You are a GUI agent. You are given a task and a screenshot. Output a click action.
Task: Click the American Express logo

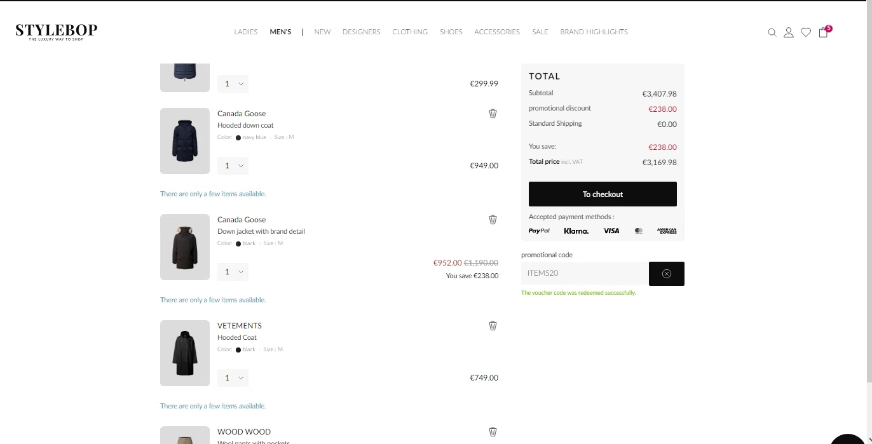point(667,231)
